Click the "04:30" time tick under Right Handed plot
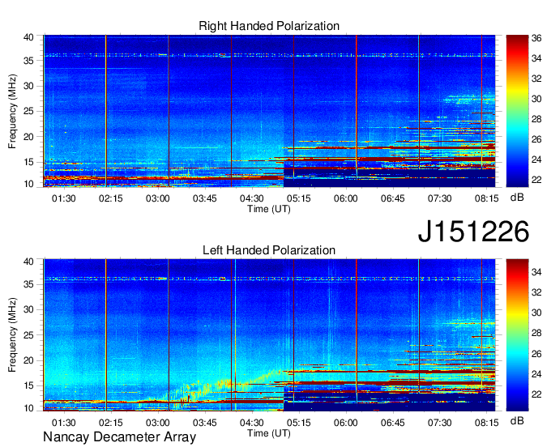The image size is (551, 447). (252, 198)
